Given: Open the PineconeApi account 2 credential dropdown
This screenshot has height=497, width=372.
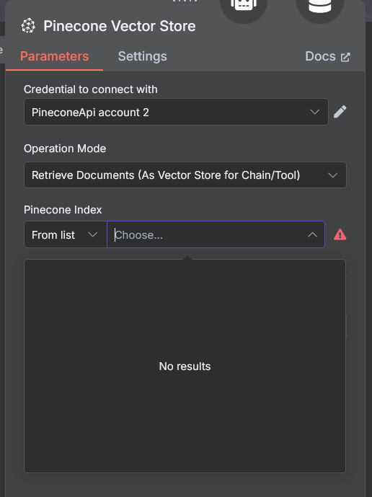Looking at the screenshot, I should [x=176, y=112].
